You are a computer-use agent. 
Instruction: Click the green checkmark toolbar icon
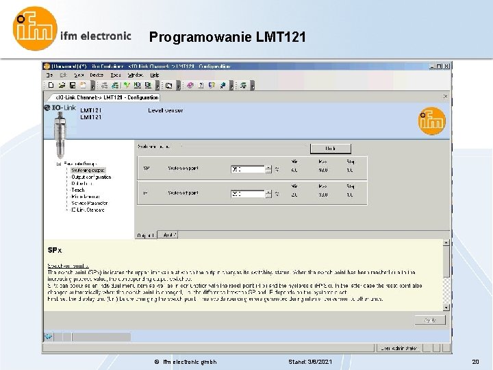[x=127, y=85]
